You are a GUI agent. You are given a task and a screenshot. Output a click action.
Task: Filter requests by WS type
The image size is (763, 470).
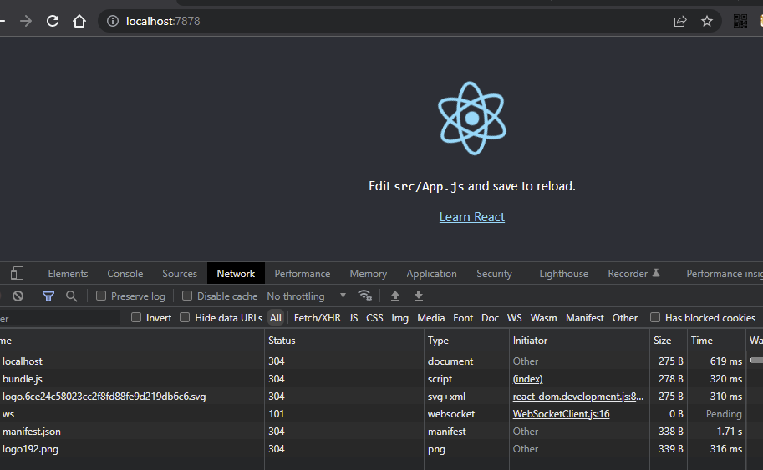click(514, 318)
